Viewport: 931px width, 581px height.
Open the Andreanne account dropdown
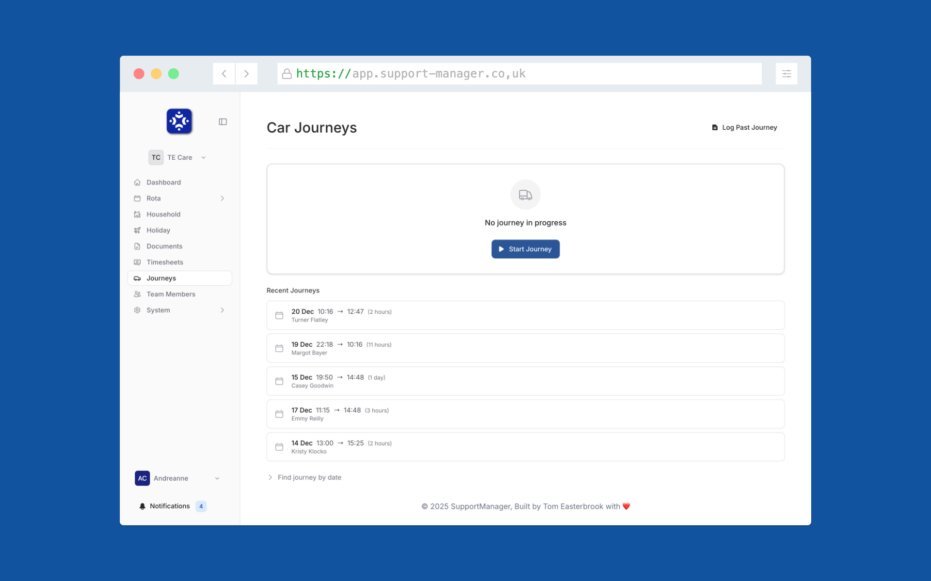tap(217, 478)
